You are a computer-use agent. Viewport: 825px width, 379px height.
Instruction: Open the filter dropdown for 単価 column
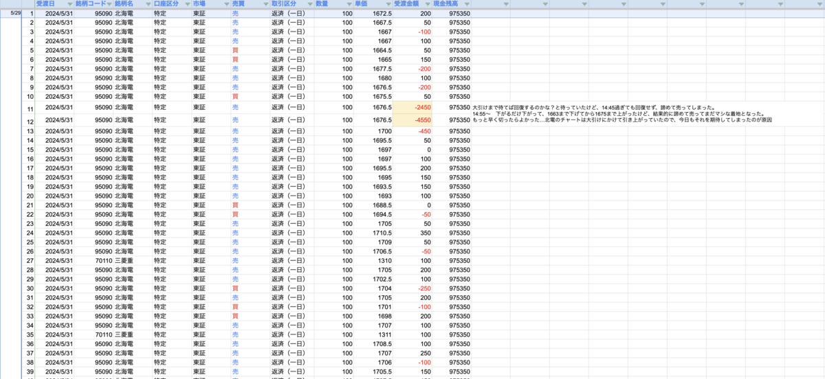(388, 4)
